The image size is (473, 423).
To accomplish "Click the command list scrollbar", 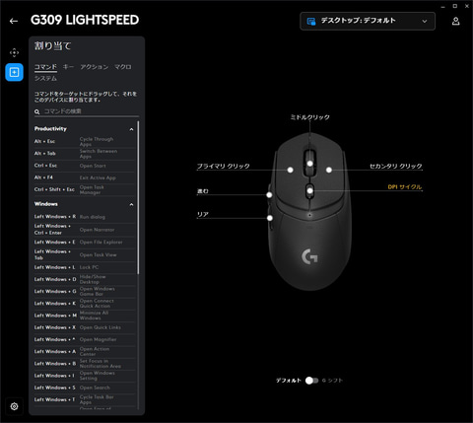I will (x=138, y=197).
